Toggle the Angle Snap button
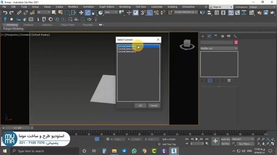Screen dimensions: 277x155 [150, 12]
